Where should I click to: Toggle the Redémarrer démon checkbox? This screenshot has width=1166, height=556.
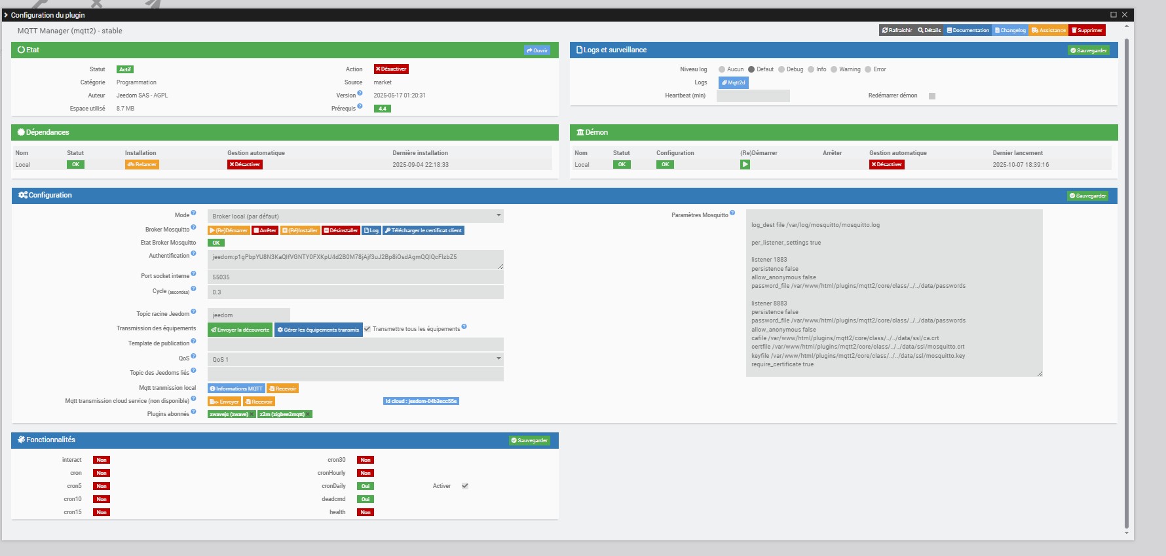point(932,96)
